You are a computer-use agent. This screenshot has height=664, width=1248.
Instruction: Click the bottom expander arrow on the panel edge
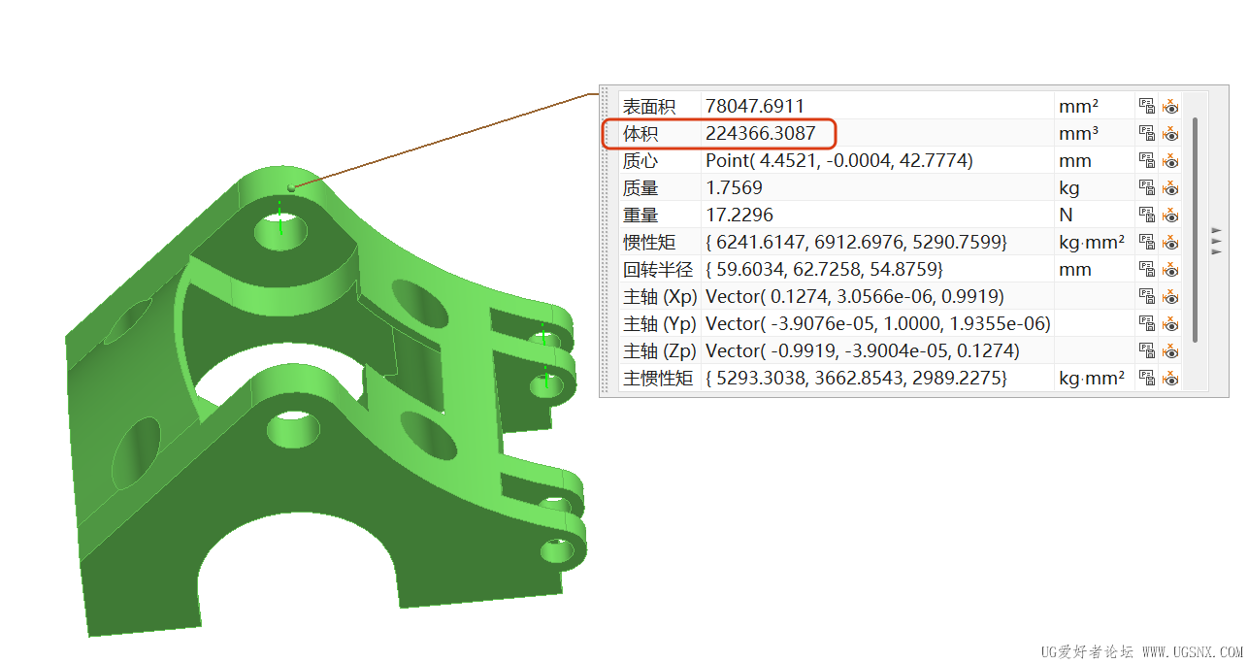1215,249
